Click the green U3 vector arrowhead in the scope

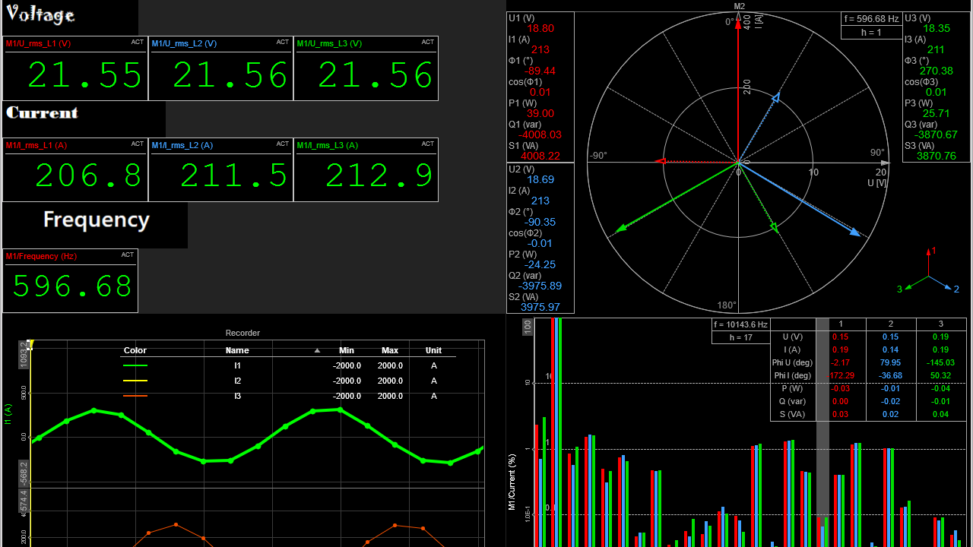point(620,228)
